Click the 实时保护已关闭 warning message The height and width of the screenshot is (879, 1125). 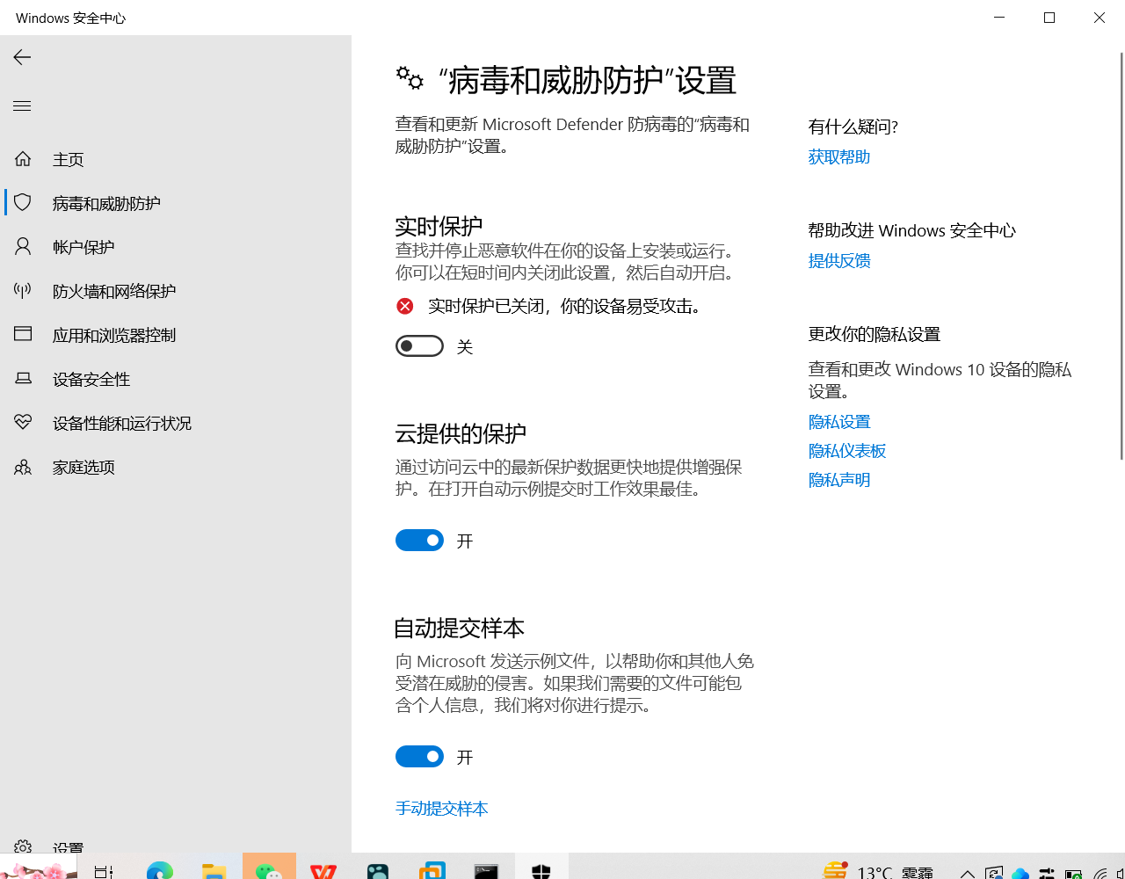coord(565,306)
